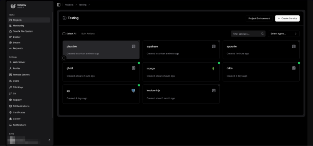The image size is (313, 146).
Task: Click the Requests arrow icon
Action: (11, 48)
